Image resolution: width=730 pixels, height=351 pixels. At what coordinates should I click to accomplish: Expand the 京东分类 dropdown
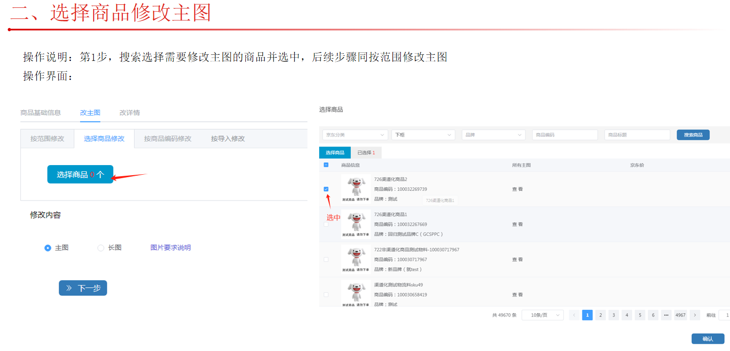[x=355, y=135]
